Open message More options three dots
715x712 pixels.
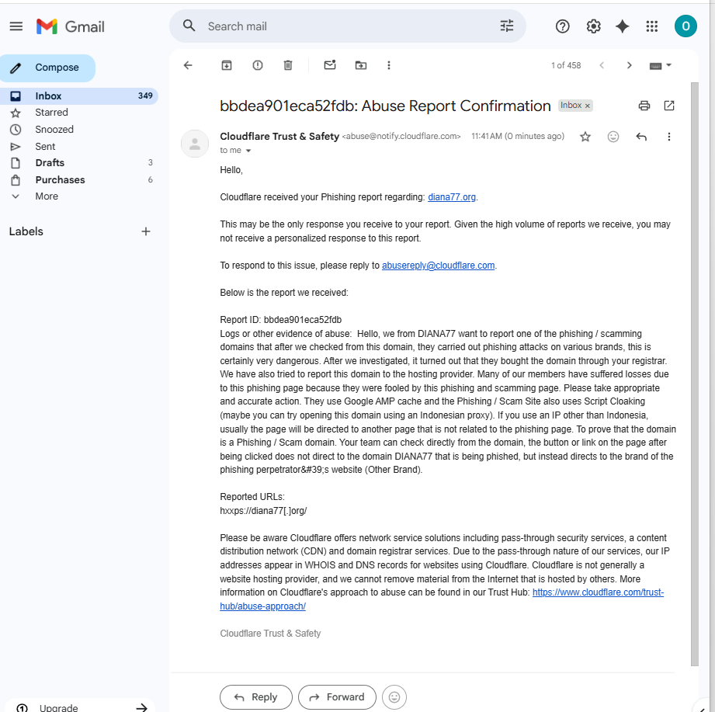[669, 137]
